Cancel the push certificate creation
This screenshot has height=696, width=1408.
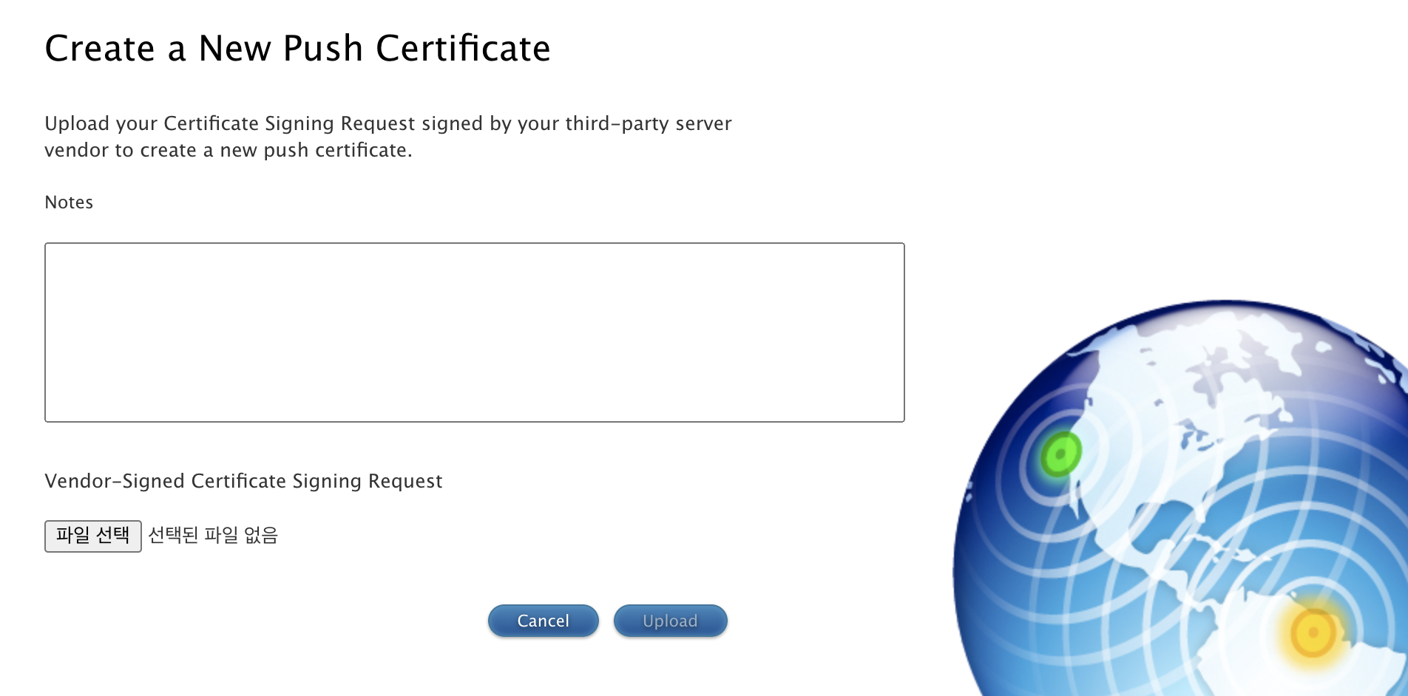(543, 621)
